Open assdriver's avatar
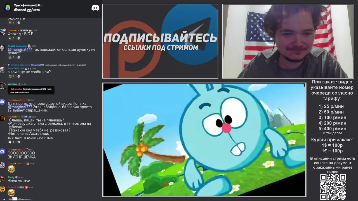 coord(3,85)
